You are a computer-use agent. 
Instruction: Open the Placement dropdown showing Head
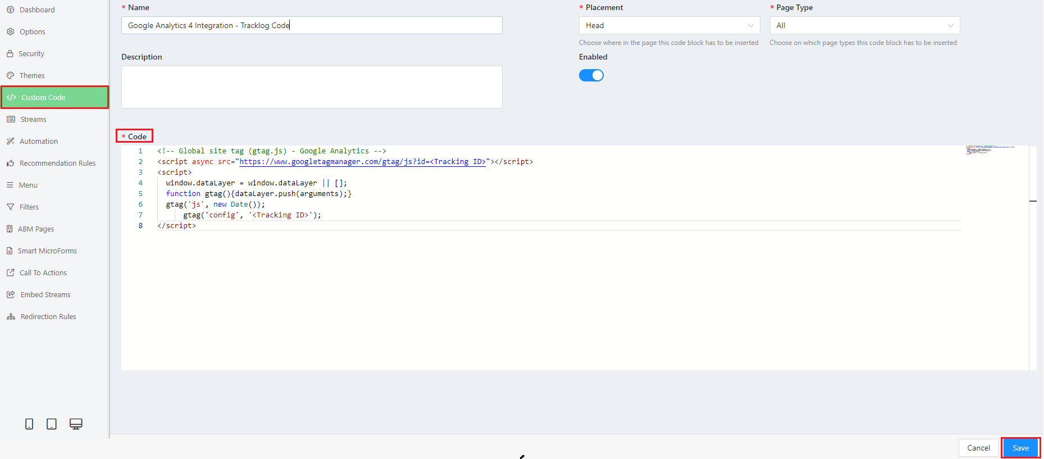point(669,25)
